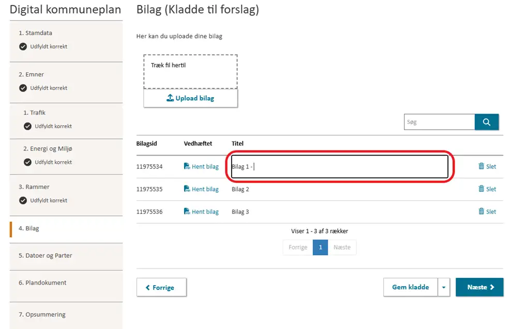Screen dimensions: 513x329
Task: Select the Trafik sub-step
Action: tap(38, 113)
